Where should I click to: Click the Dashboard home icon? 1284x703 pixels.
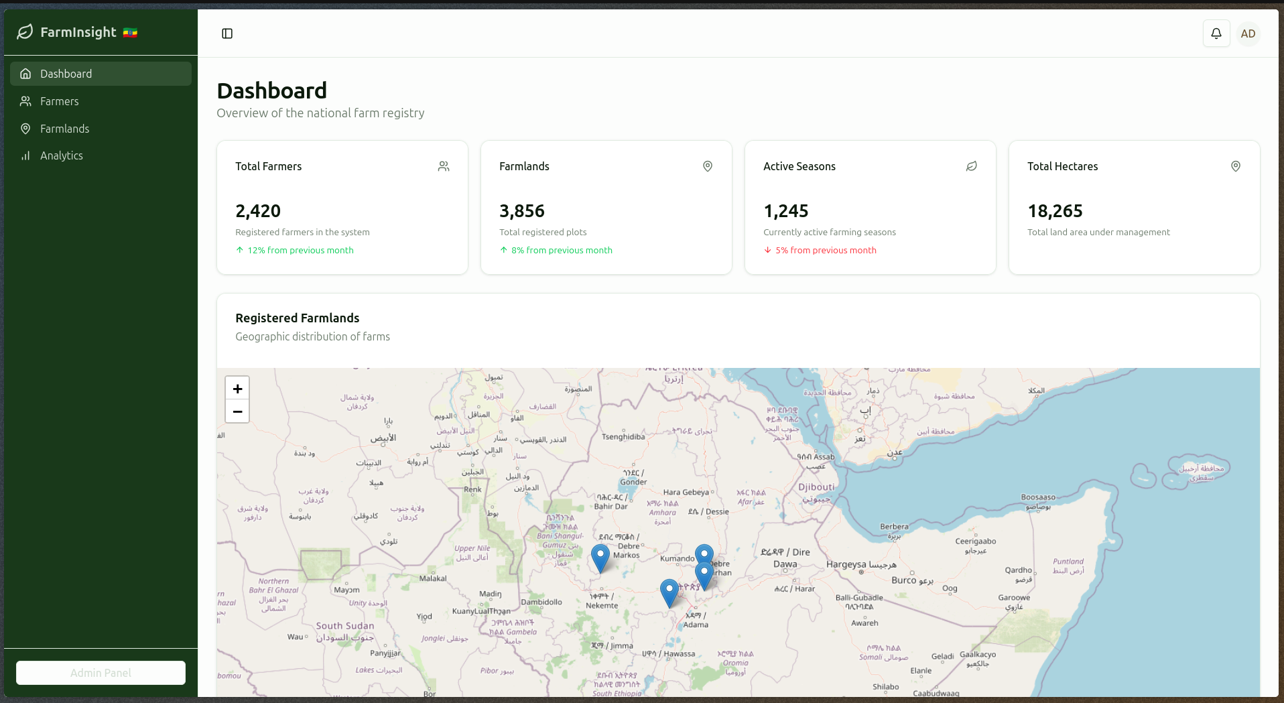[x=25, y=74]
